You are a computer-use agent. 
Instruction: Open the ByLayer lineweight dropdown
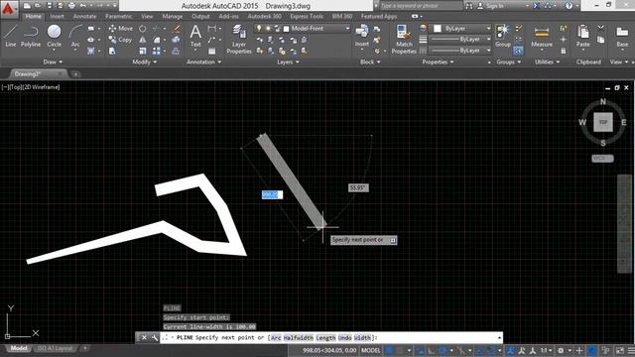click(x=460, y=40)
